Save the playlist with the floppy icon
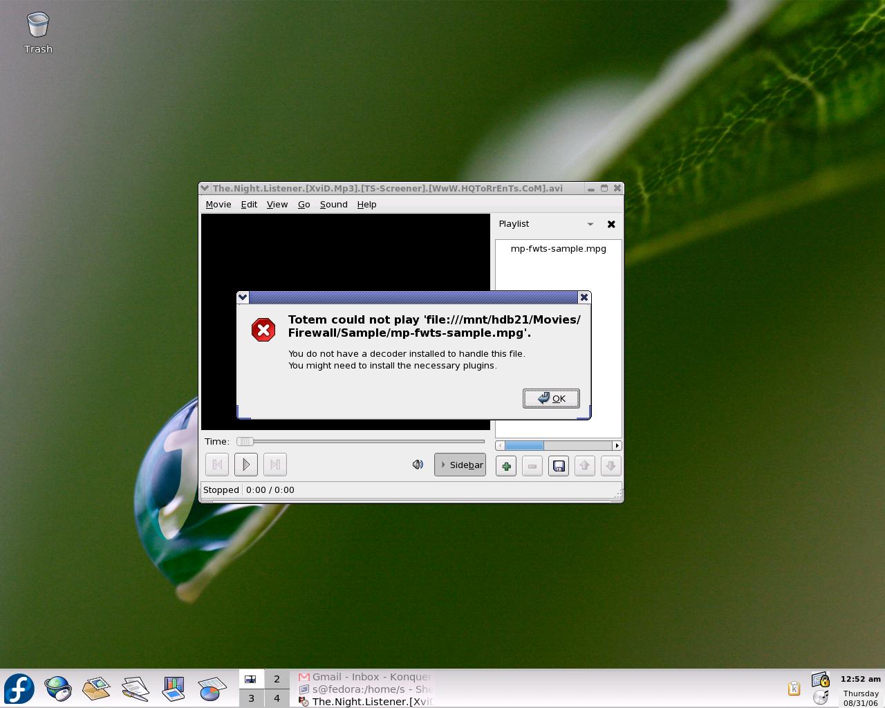The image size is (885, 708). [x=559, y=466]
